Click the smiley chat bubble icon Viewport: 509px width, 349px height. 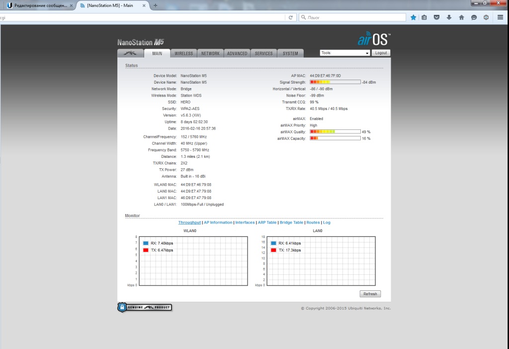point(474,17)
